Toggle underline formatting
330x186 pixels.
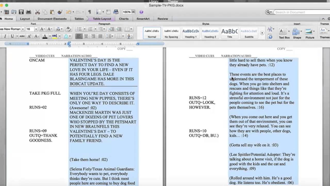12,36
